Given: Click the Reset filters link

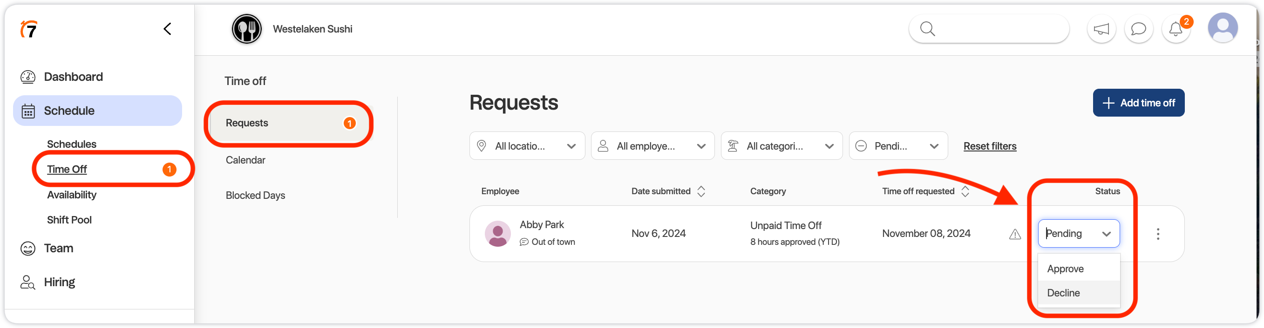Looking at the screenshot, I should 989,146.
